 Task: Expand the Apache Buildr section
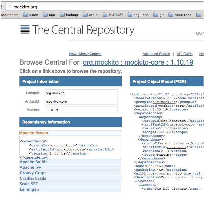pyautogui.click(x=70, y=162)
